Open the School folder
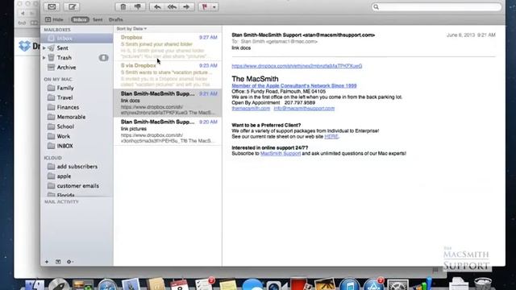The height and width of the screenshot is (290, 516). [x=65, y=126]
